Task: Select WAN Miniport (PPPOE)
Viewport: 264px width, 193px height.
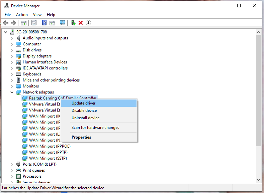Action: click(x=50, y=146)
